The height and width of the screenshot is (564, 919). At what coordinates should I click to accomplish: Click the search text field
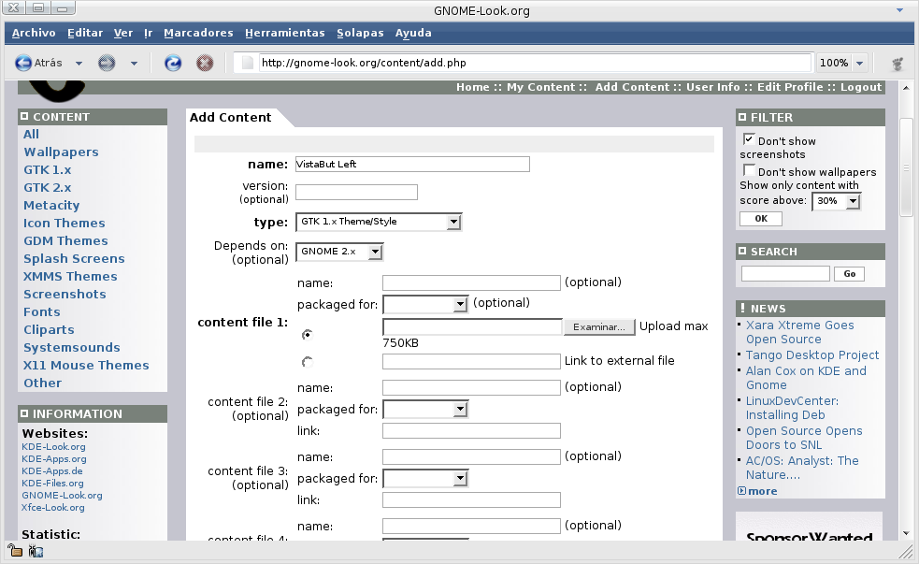coord(785,274)
